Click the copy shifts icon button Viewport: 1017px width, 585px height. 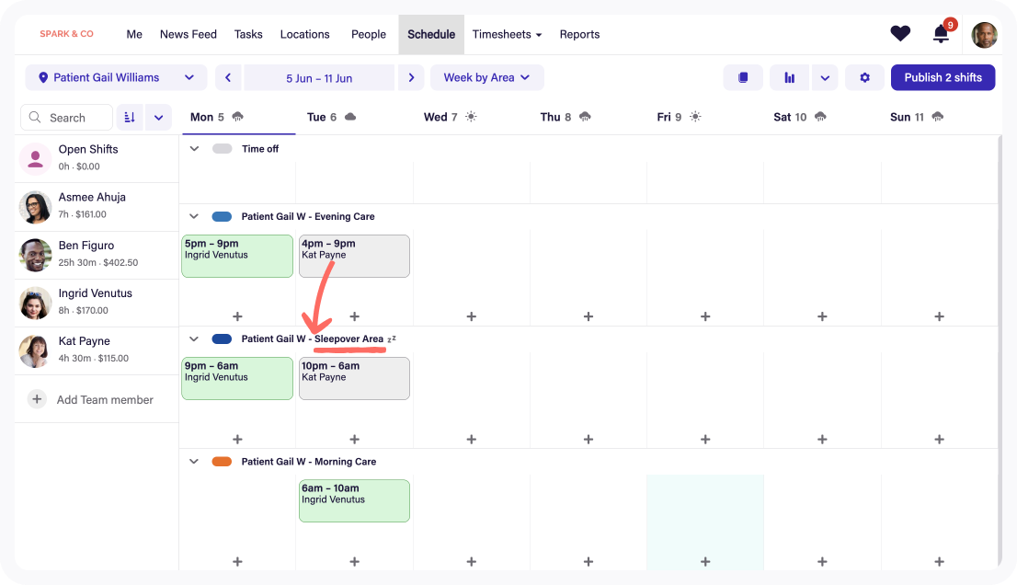[743, 78]
